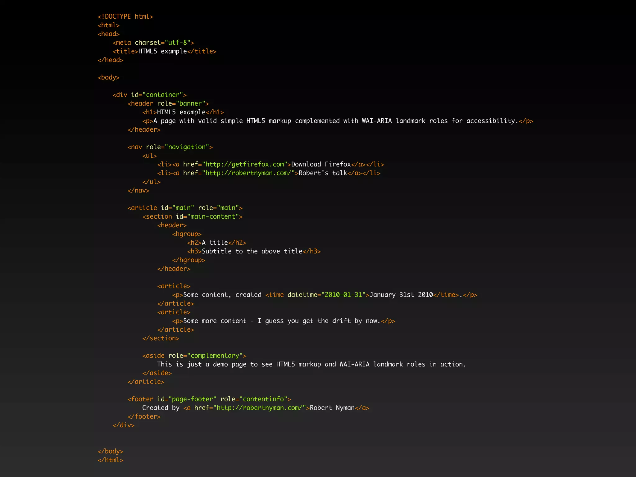
Task: Click the closing </ul> tag
Action: pyautogui.click(x=152, y=182)
